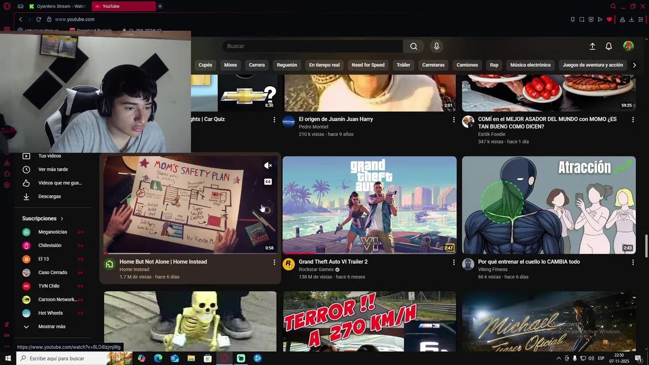Open options menu for Por qué entrenar el cuello
The image size is (649, 365).
pos(633,262)
